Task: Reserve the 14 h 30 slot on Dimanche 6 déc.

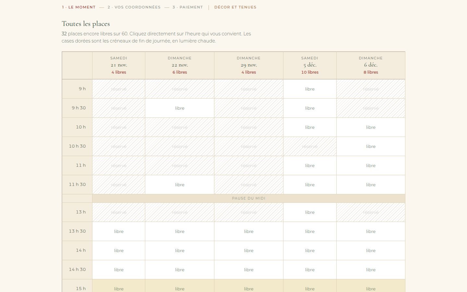Action: tap(371, 270)
